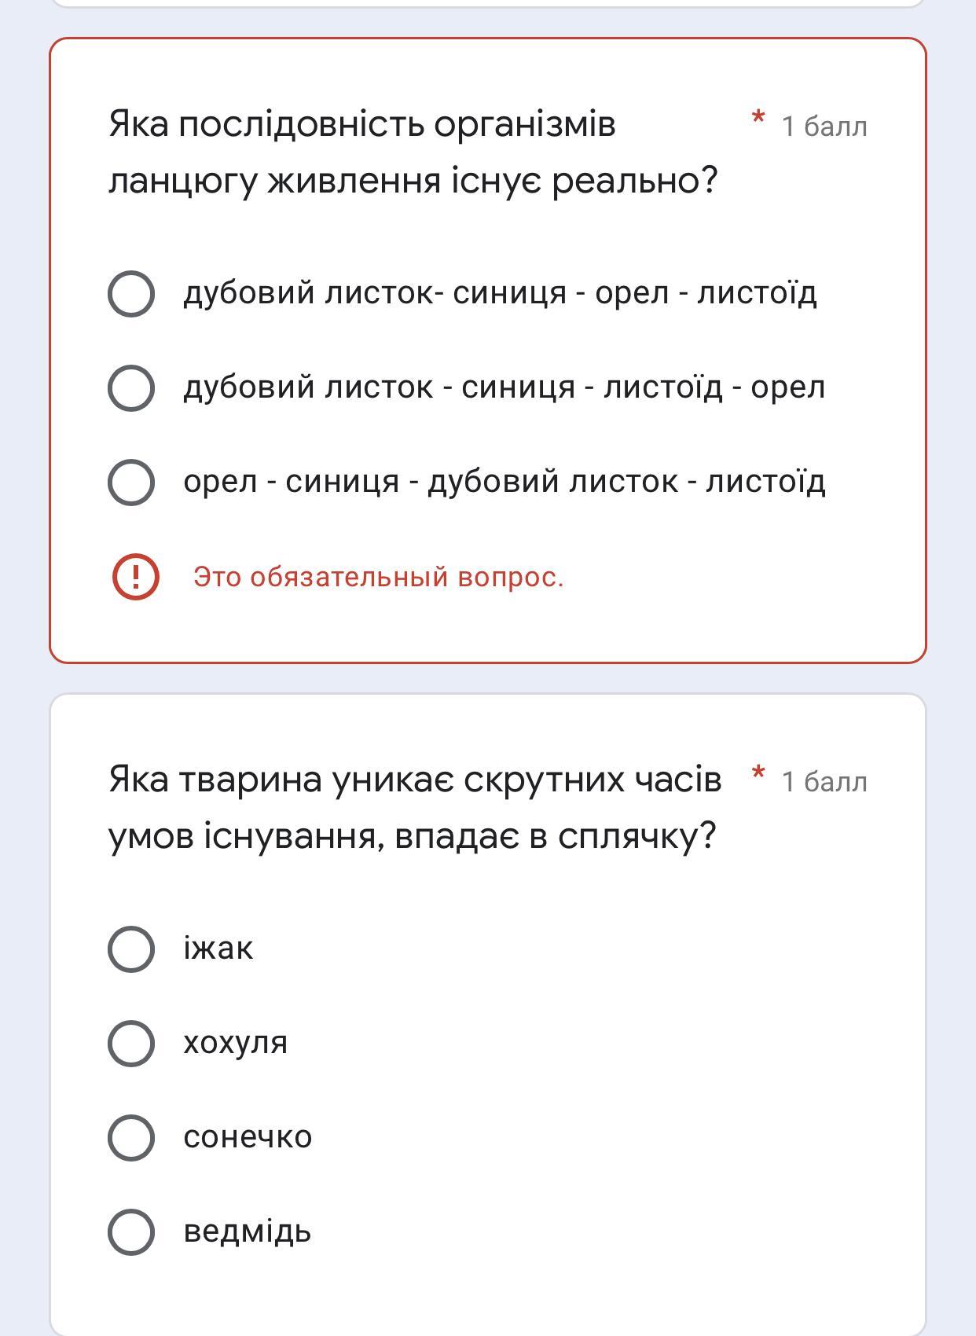Click the option label text 'сонечко'
The width and height of the screenshot is (976, 1336).
pos(248,1137)
